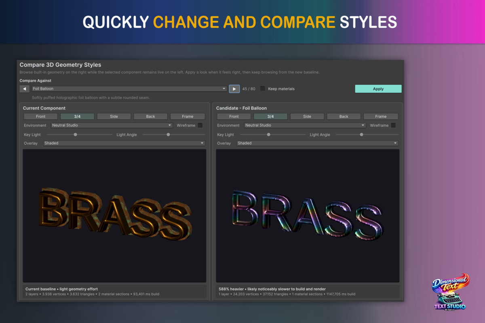Screen dimensions: 485x323
Task: Select Side view in Current Component
Action: pyautogui.click(x=114, y=117)
